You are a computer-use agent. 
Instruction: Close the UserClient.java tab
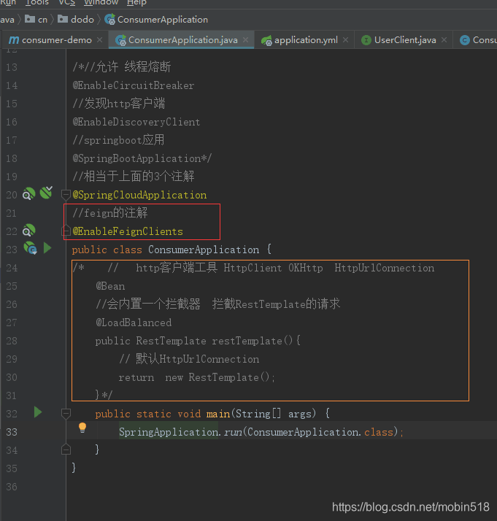pyautogui.click(x=444, y=40)
